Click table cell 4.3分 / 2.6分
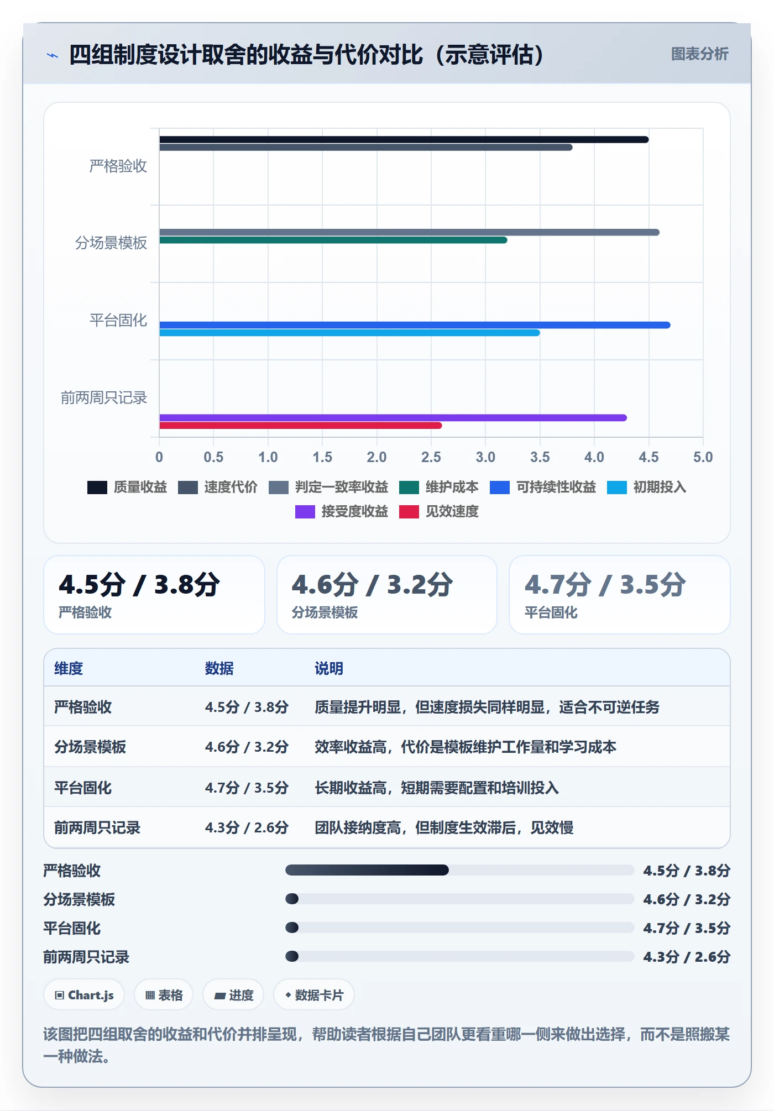The height and width of the screenshot is (1111, 774). click(247, 827)
